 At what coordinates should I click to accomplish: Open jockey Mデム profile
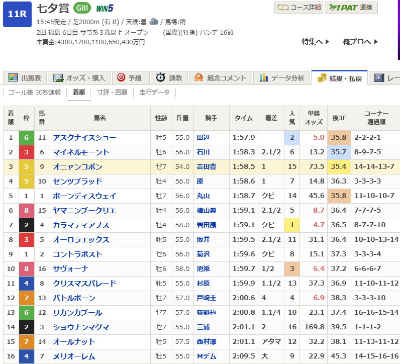[207, 356]
